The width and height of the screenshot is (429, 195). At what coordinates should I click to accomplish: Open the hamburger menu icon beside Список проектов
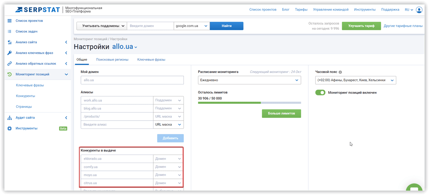(10, 21)
